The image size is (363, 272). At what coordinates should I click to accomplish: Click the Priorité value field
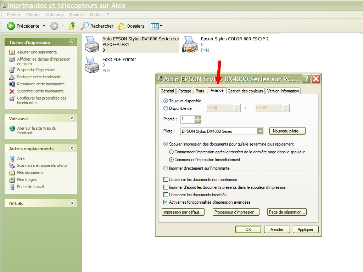[x=188, y=119]
